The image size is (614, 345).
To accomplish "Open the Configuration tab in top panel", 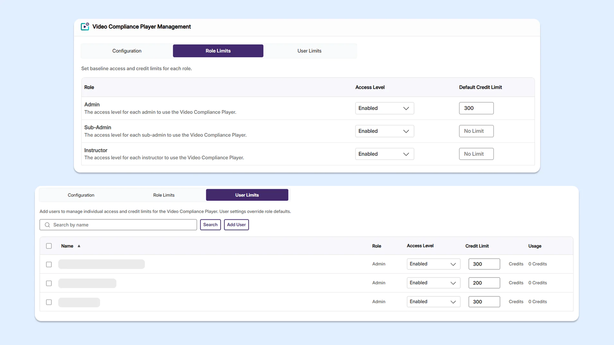I will point(127,51).
